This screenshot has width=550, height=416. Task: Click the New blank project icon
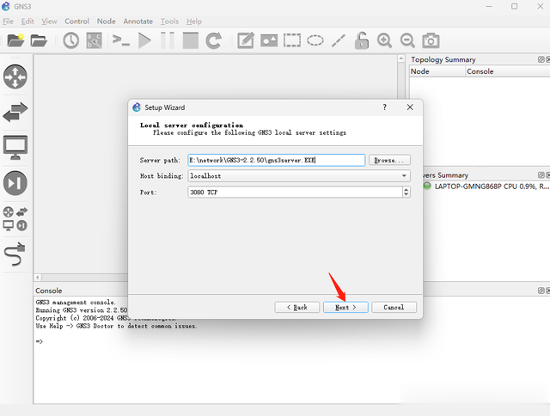click(15, 40)
